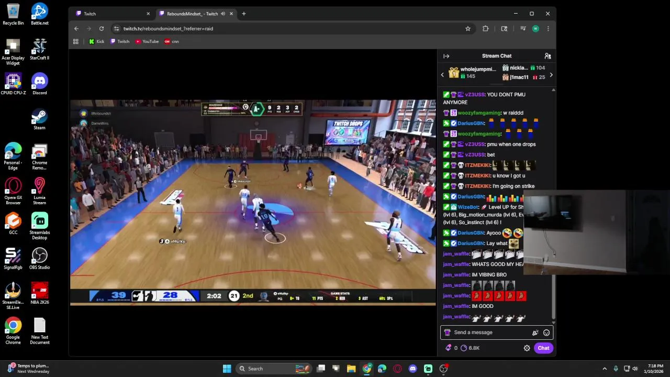670x377 pixels.
Task: Open OBS Studio desktop icon
Action: [x=40, y=259]
